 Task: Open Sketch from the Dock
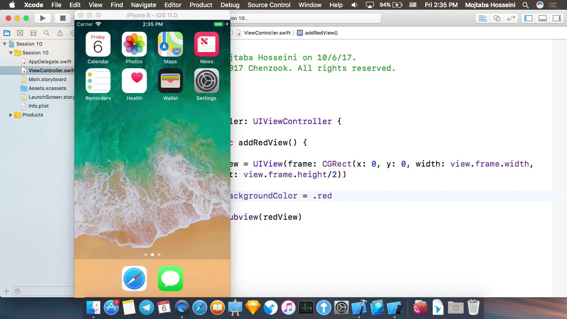point(253,307)
